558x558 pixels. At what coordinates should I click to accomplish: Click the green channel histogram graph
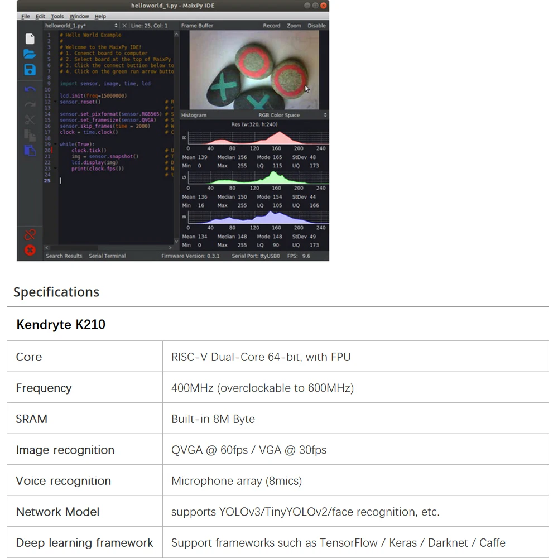(258, 177)
